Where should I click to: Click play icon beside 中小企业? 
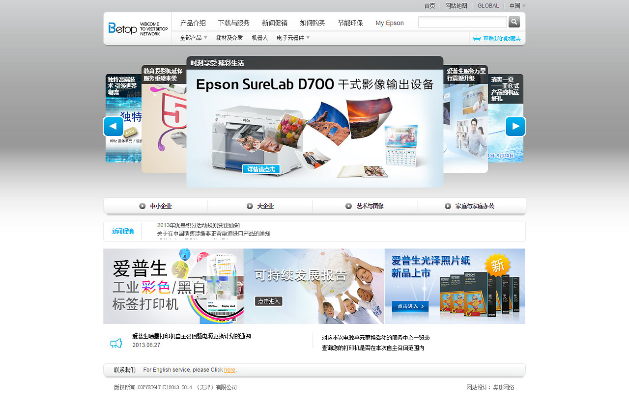(143, 206)
